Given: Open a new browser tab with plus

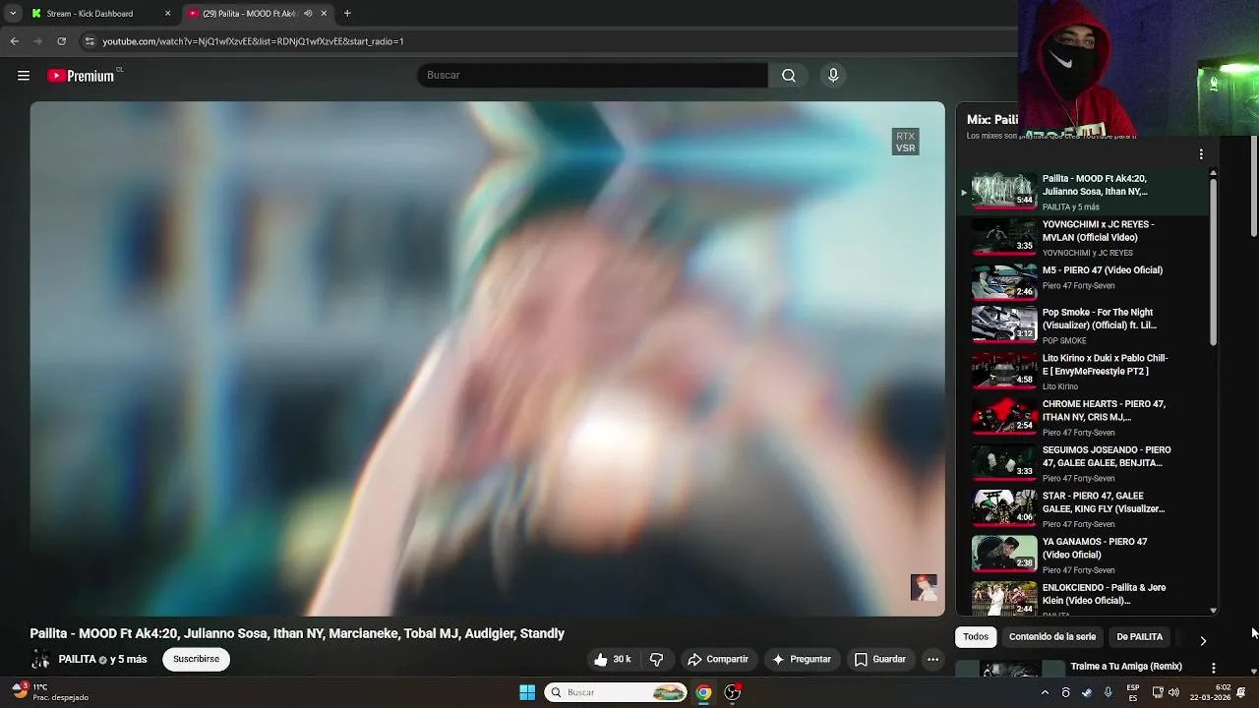Looking at the screenshot, I should pyautogui.click(x=347, y=14).
